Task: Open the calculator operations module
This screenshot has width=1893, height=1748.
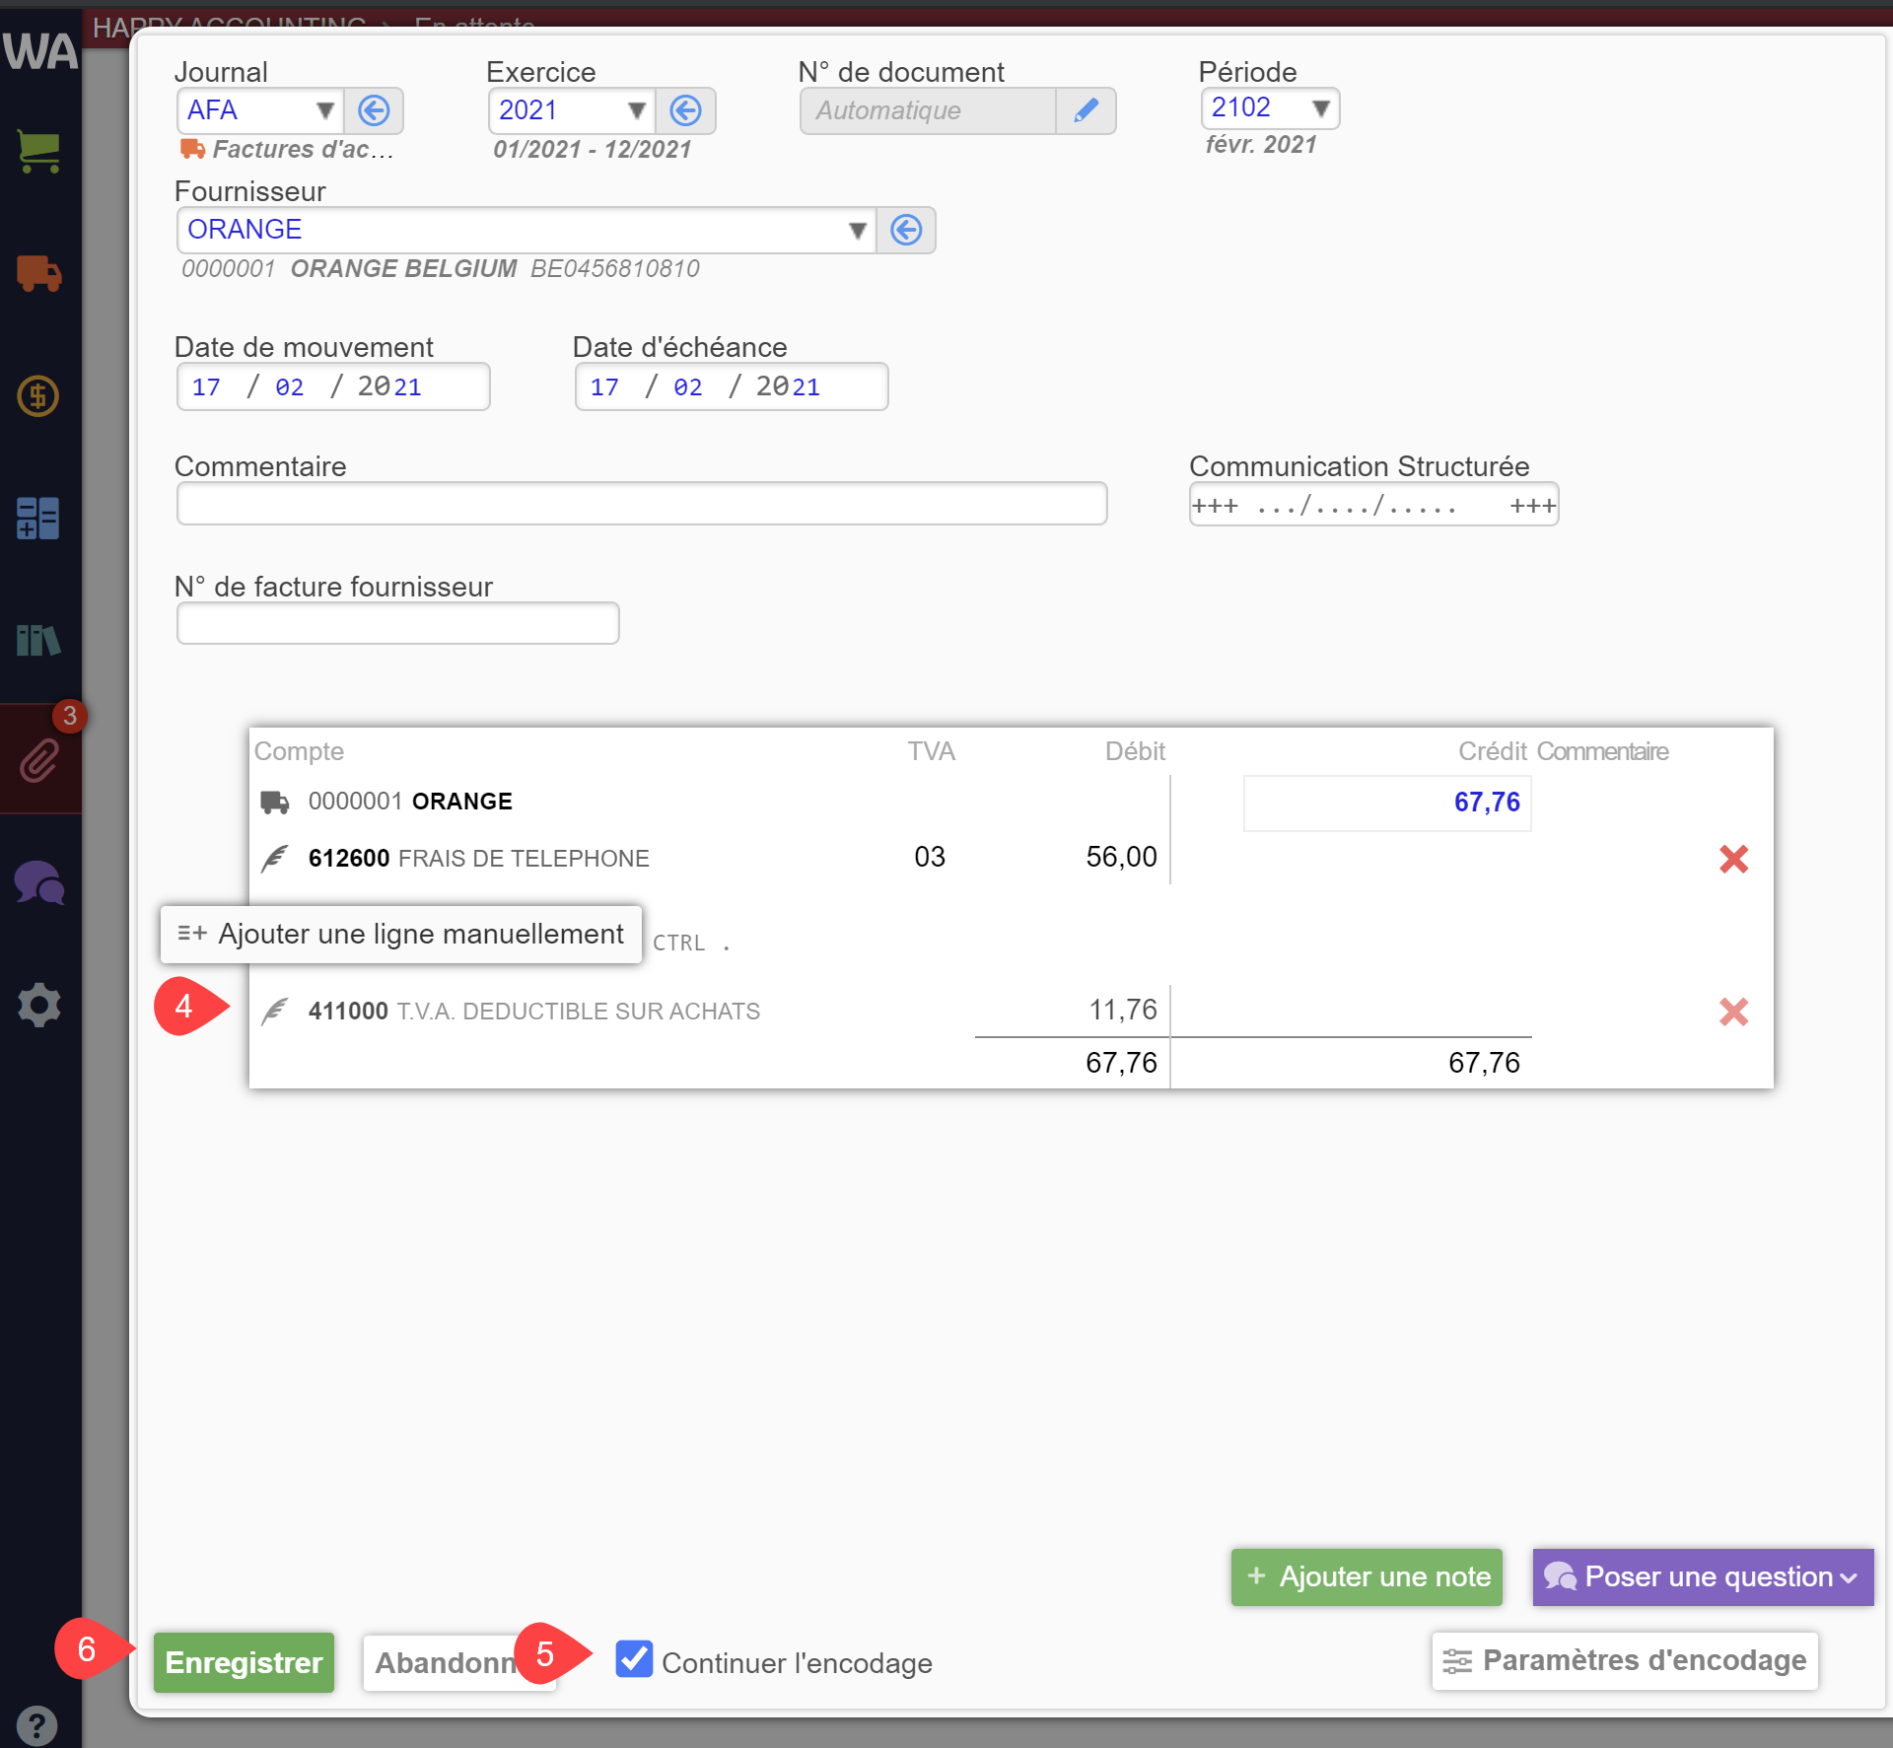Action: coord(38,519)
